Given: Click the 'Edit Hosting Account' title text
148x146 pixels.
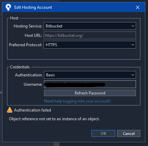Looking at the screenshot, I should (33, 7).
